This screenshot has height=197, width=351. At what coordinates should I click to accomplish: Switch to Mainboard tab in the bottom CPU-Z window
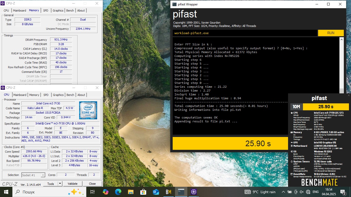[x=20, y=95]
